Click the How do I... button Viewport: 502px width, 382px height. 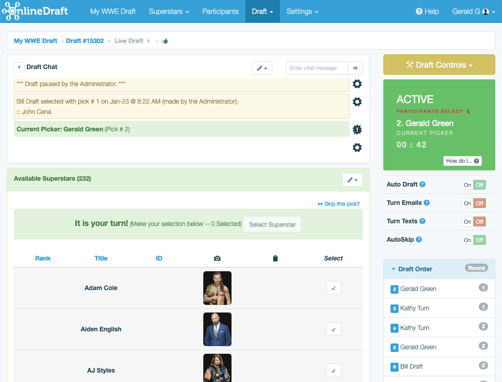462,161
